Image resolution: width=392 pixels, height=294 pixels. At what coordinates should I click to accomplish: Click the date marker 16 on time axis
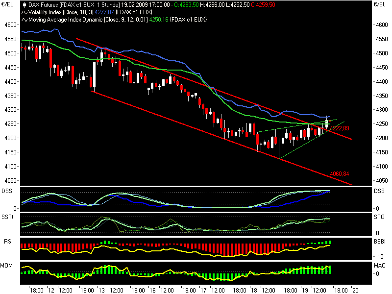[153, 291]
